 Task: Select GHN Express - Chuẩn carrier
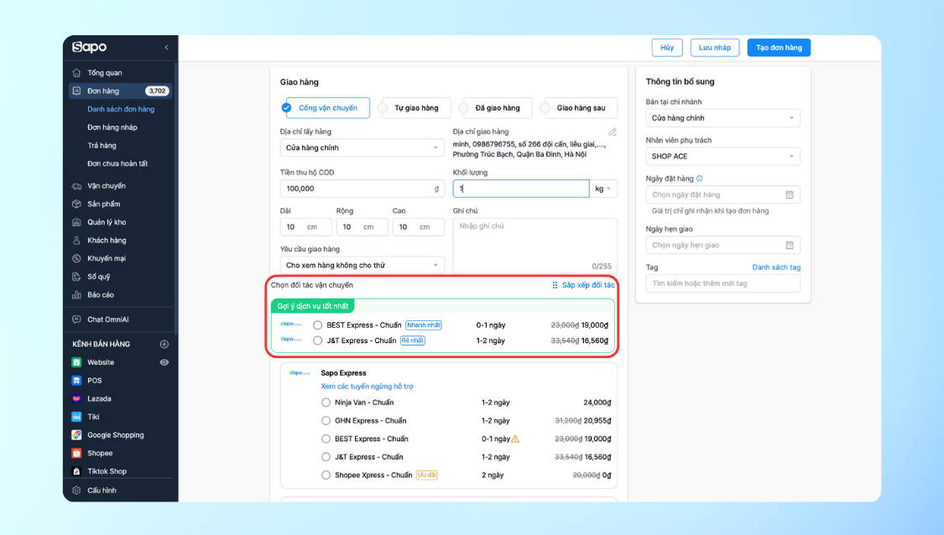coord(326,421)
